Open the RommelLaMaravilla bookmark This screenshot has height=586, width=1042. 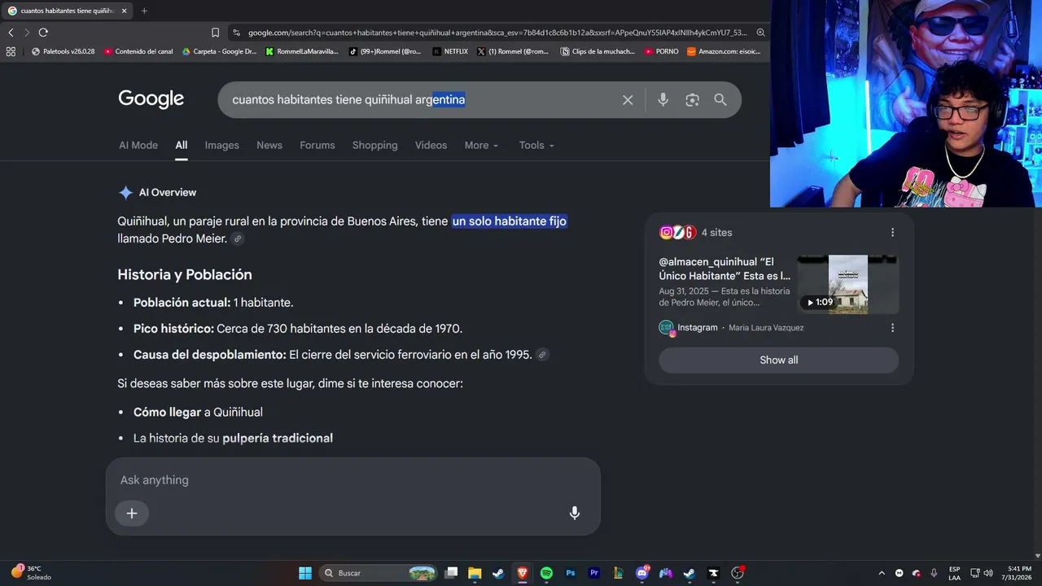tap(302, 51)
